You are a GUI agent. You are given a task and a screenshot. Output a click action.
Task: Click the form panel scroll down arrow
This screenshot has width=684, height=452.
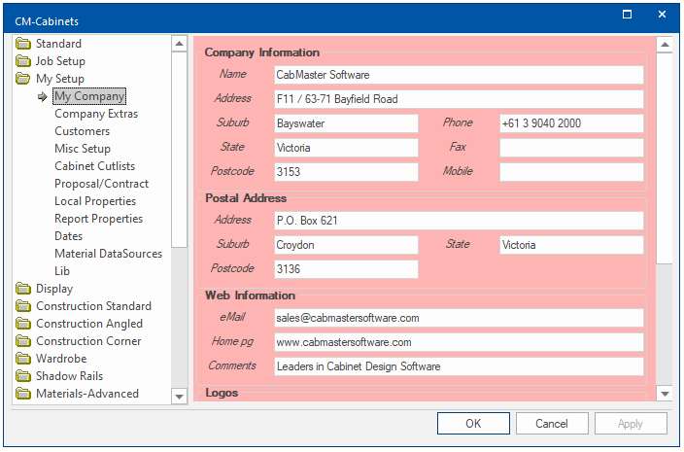pos(665,394)
